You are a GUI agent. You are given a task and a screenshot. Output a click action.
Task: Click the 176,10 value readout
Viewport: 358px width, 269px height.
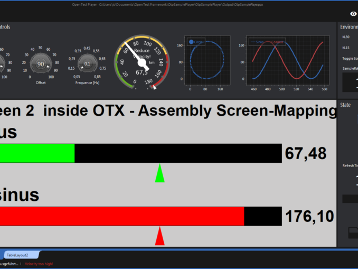click(309, 217)
